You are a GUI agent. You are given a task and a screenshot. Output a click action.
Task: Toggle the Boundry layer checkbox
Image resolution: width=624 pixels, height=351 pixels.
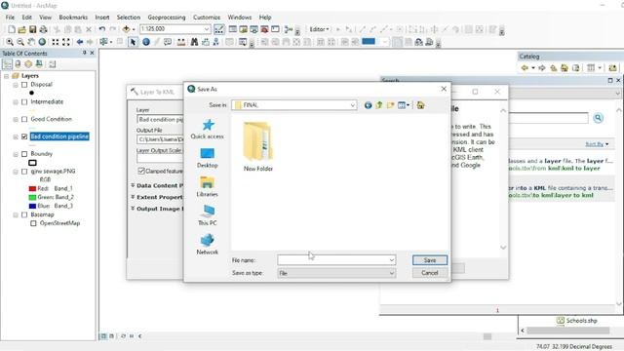click(x=24, y=154)
